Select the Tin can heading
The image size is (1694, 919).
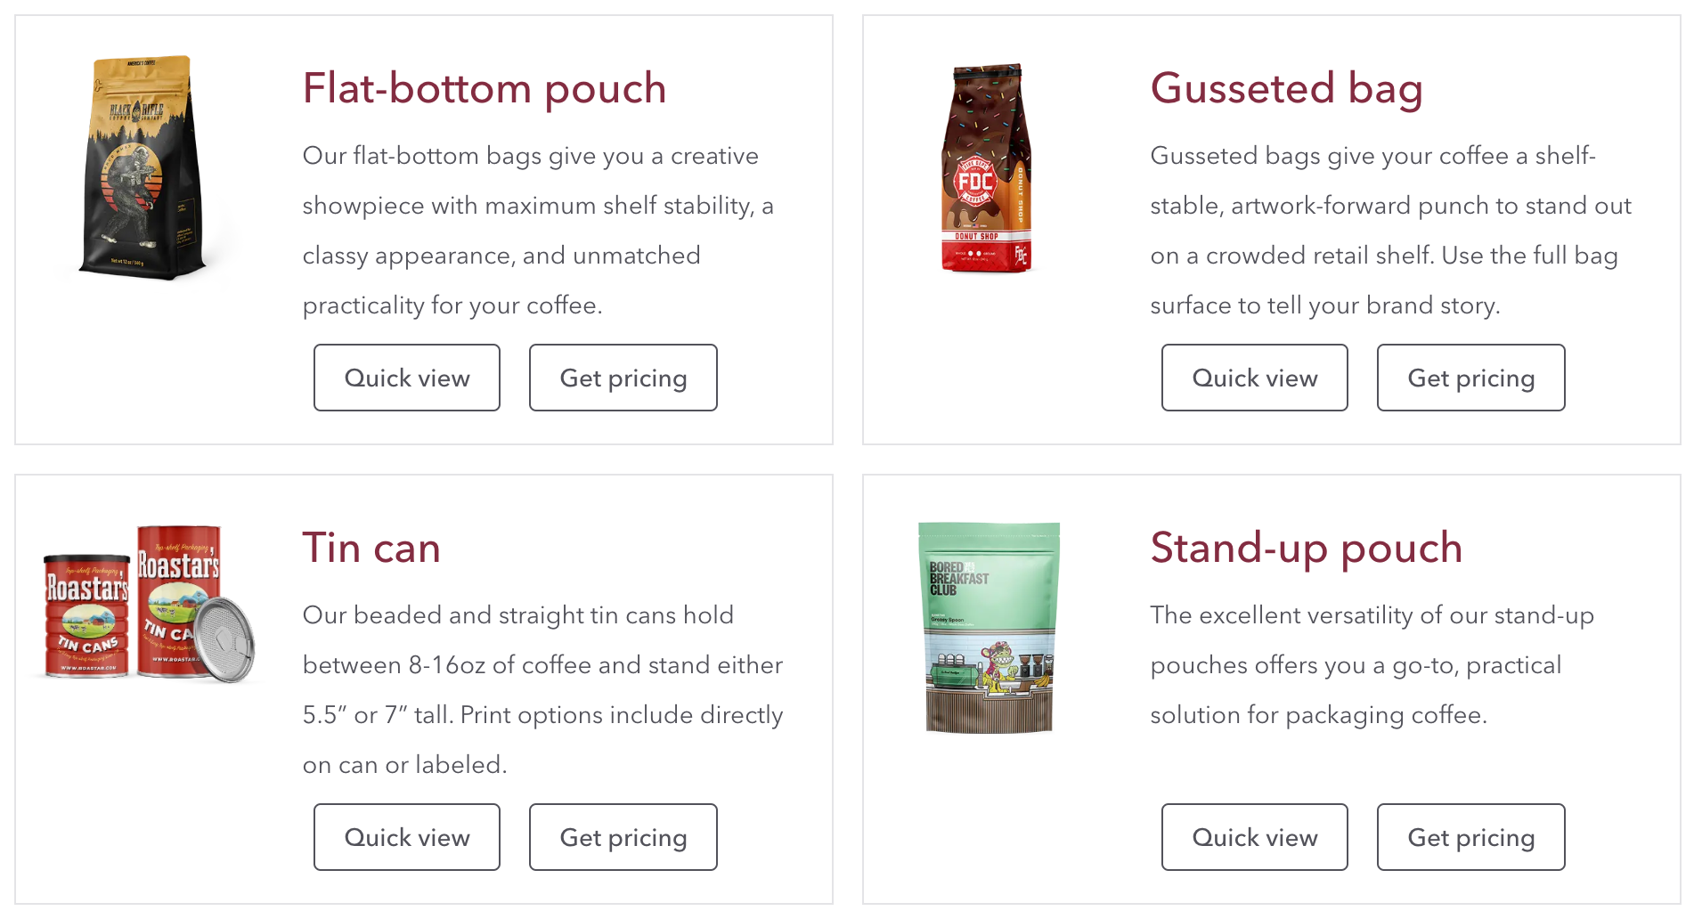click(371, 548)
